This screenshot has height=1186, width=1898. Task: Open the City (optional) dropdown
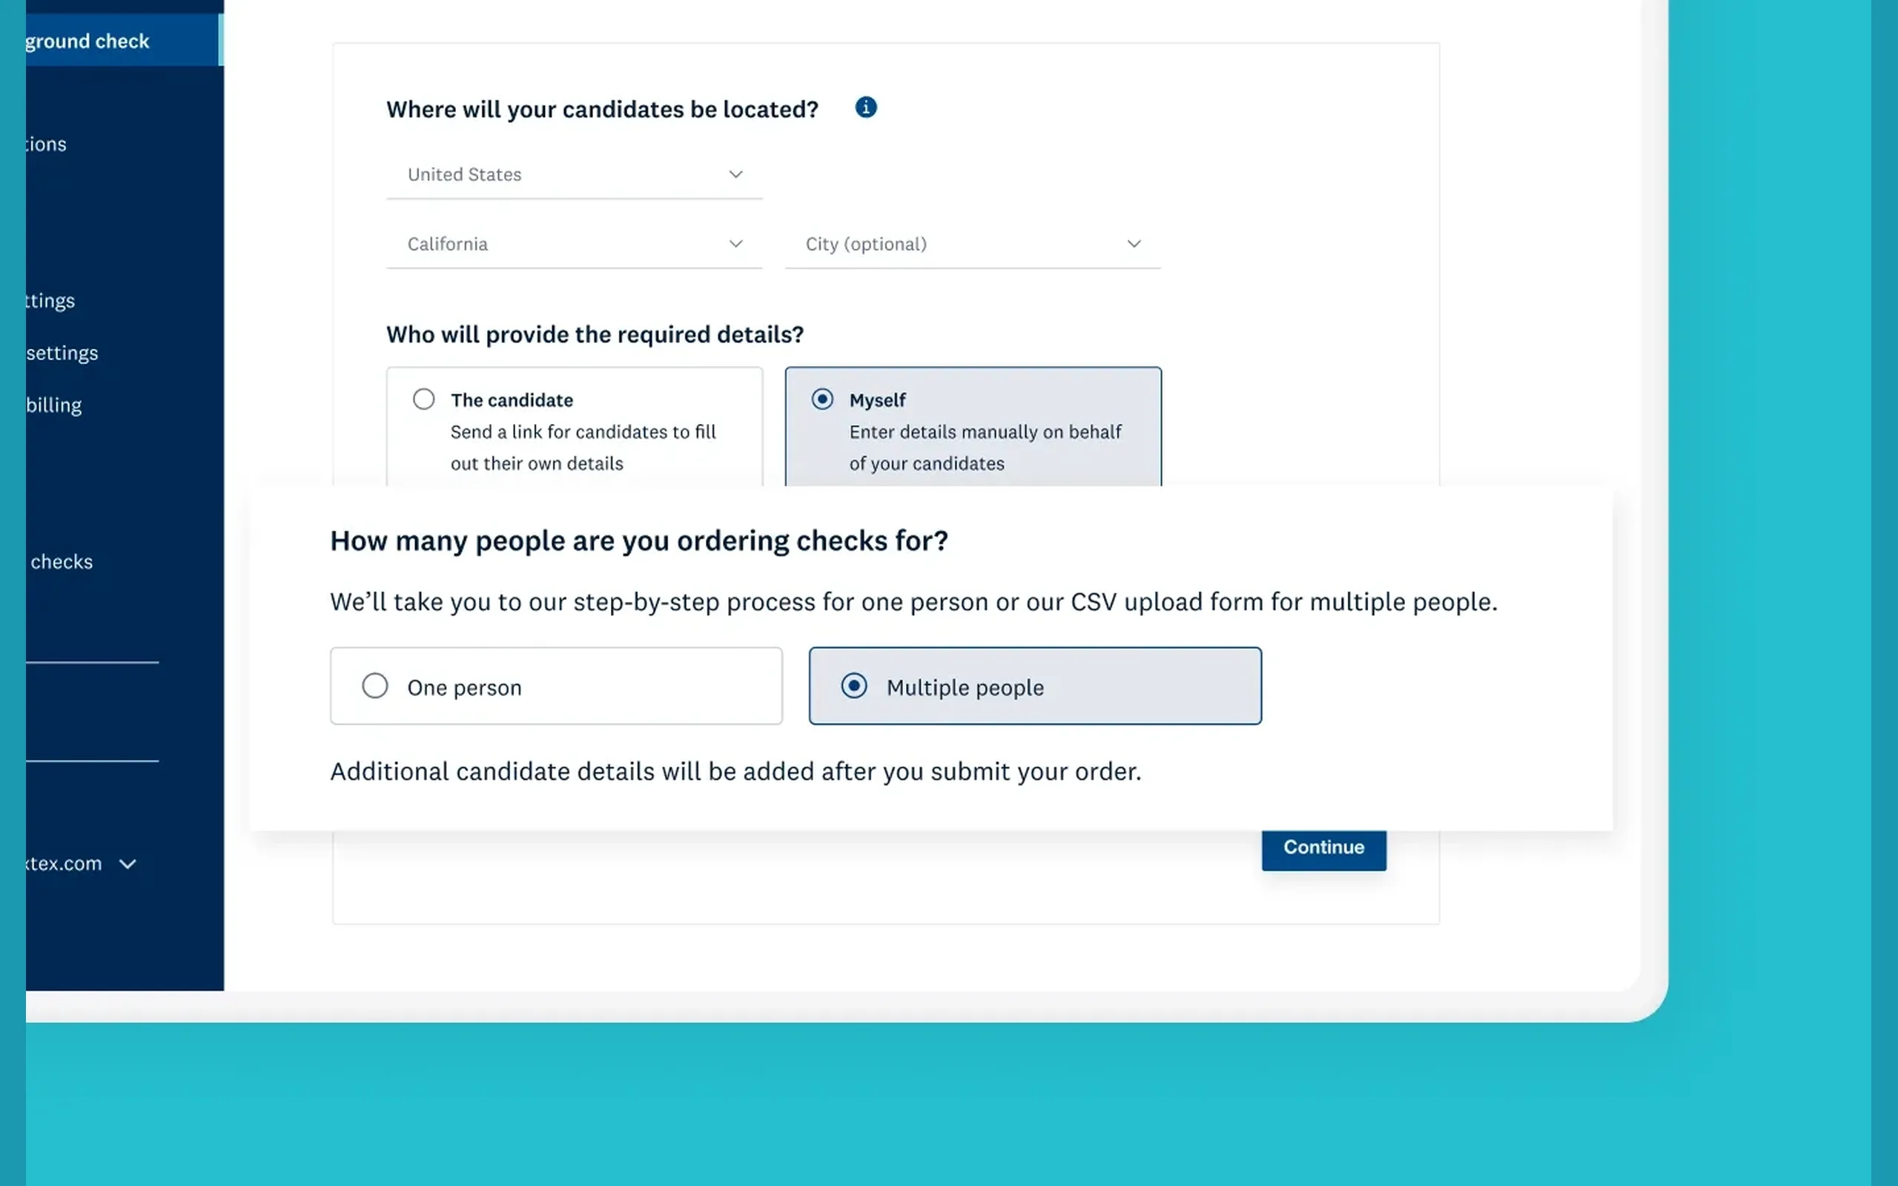[x=973, y=244]
